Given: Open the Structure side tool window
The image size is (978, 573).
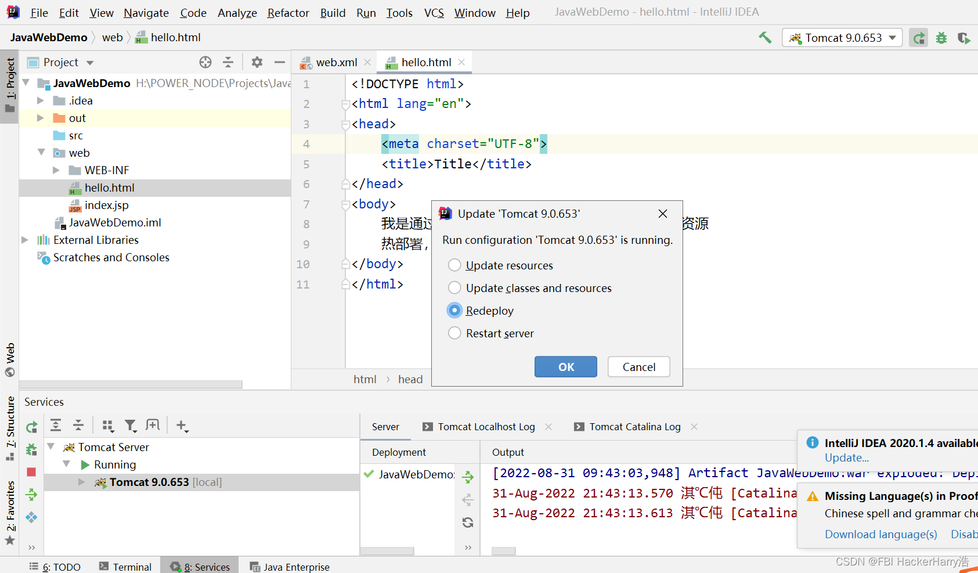Looking at the screenshot, I should coord(10,428).
